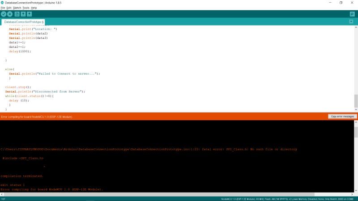This screenshot has width=358, height=201.
Task: Open the Tools menu
Action: [26, 8]
